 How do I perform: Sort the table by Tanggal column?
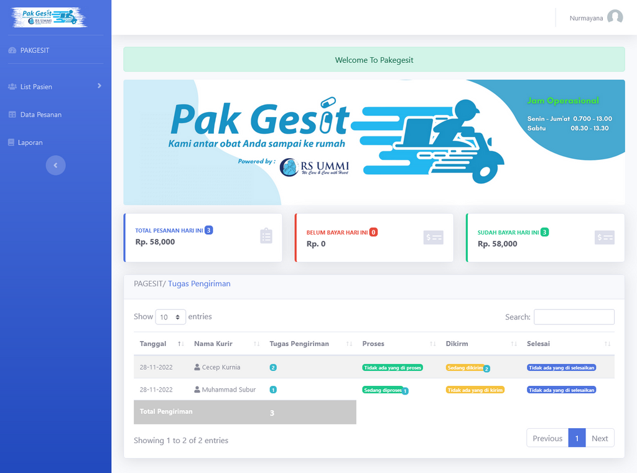(161, 344)
